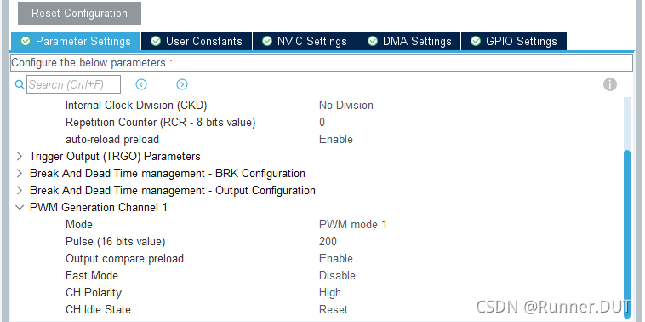The width and height of the screenshot is (645, 322).
Task: Go to previous search result arrow
Action: 141,84
